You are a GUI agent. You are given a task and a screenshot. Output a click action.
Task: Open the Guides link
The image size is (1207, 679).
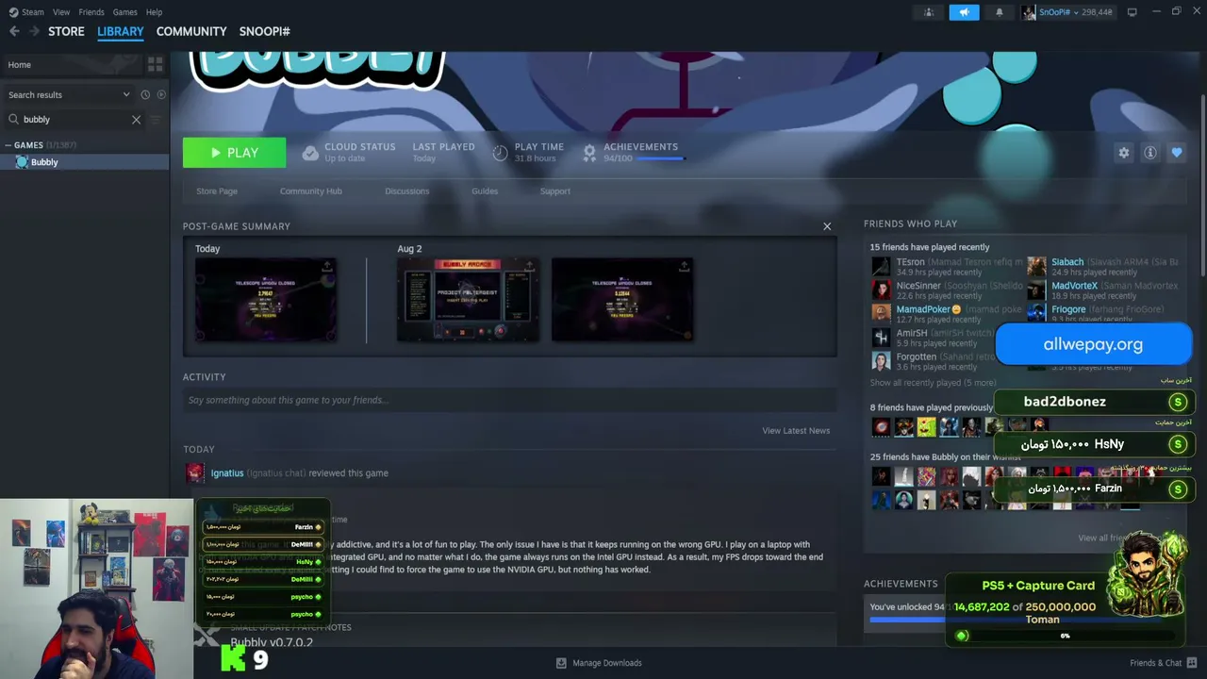point(485,191)
